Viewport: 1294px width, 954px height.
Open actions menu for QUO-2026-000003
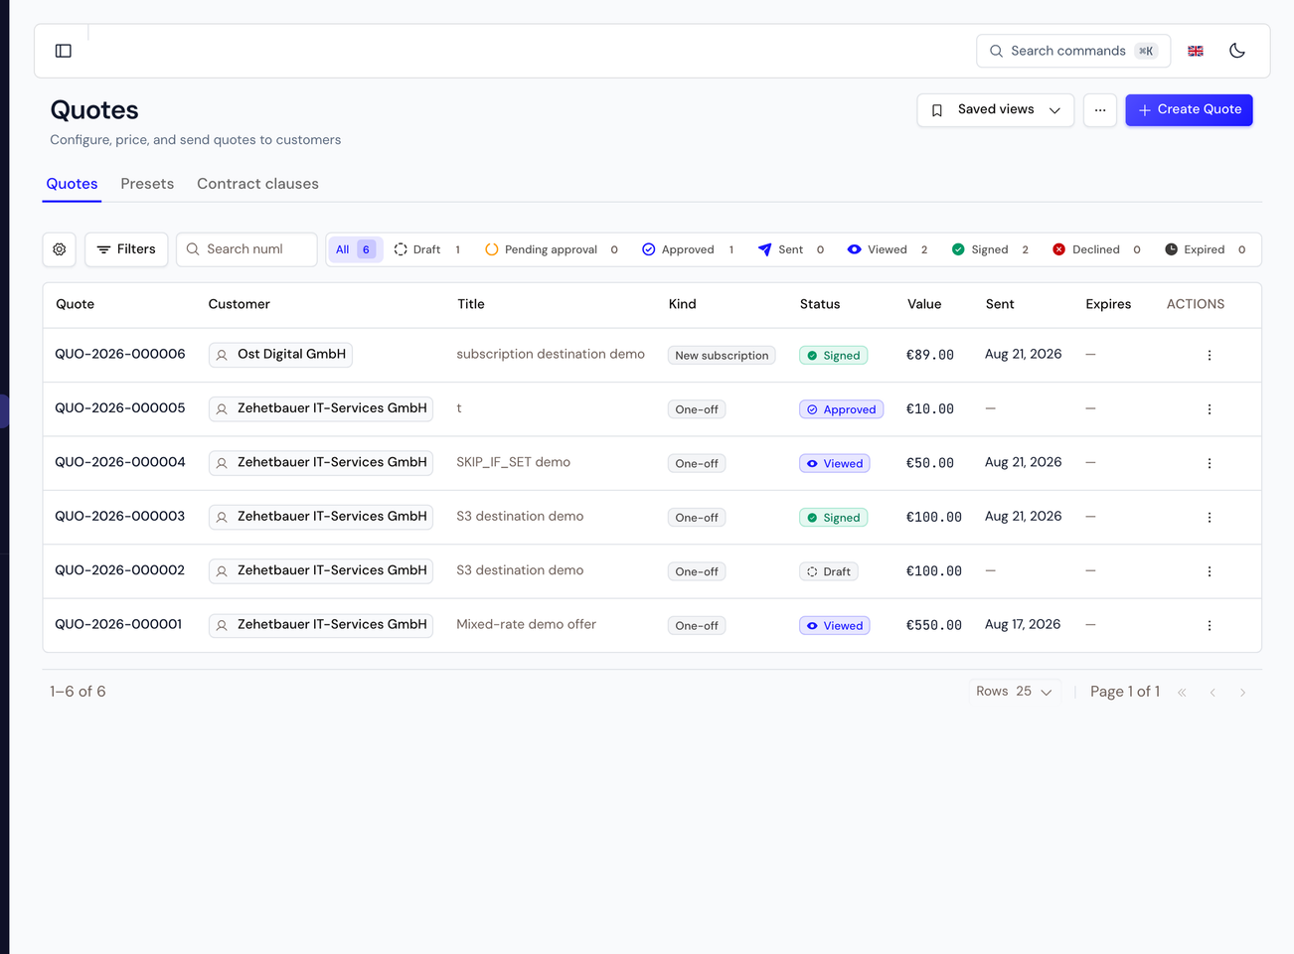[1210, 518]
